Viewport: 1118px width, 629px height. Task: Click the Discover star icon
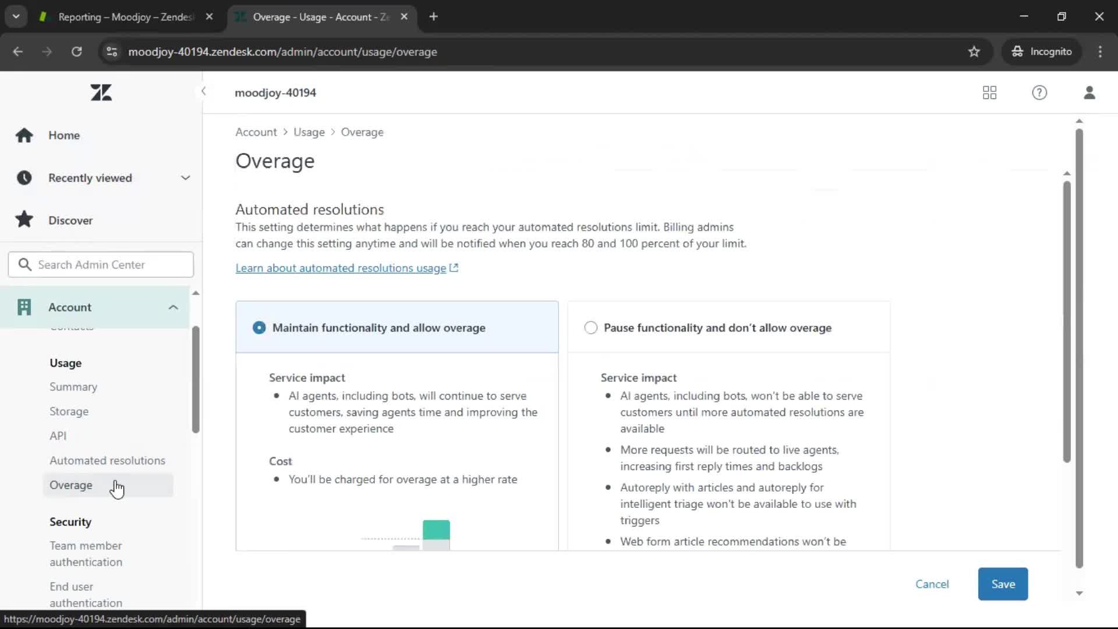click(x=24, y=220)
